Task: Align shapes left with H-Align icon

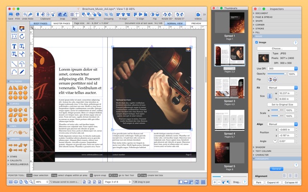Action: (x=118, y=14)
